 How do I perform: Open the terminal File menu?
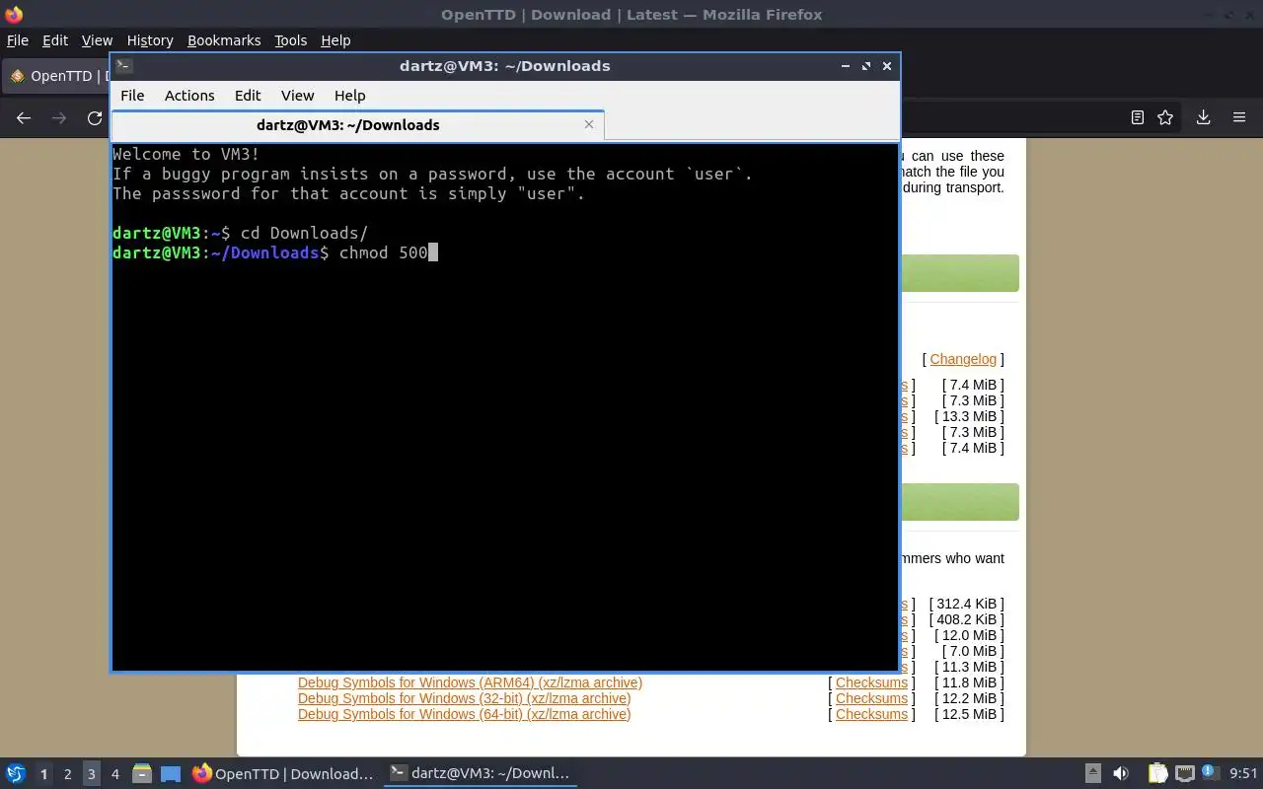(132, 96)
